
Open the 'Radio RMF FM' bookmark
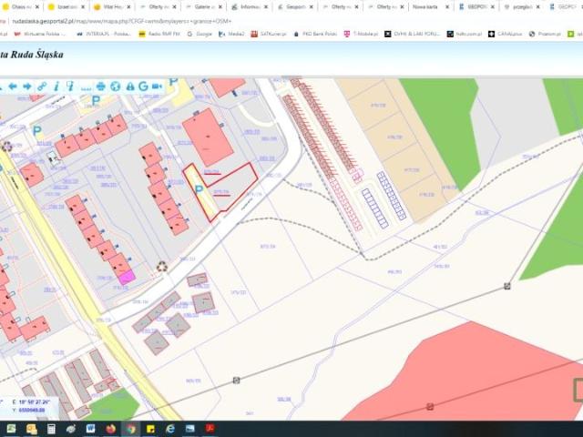click(x=159, y=34)
